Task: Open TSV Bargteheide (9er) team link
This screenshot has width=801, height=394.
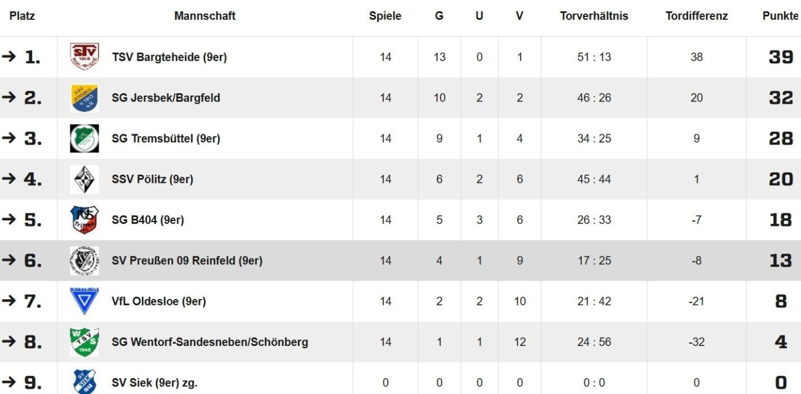Action: coord(169,57)
